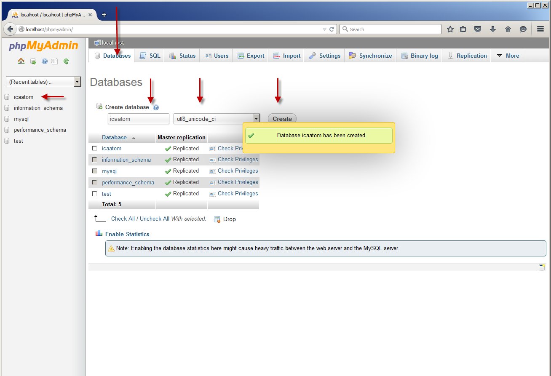Click the 'Total: 5' table footer text

point(112,205)
